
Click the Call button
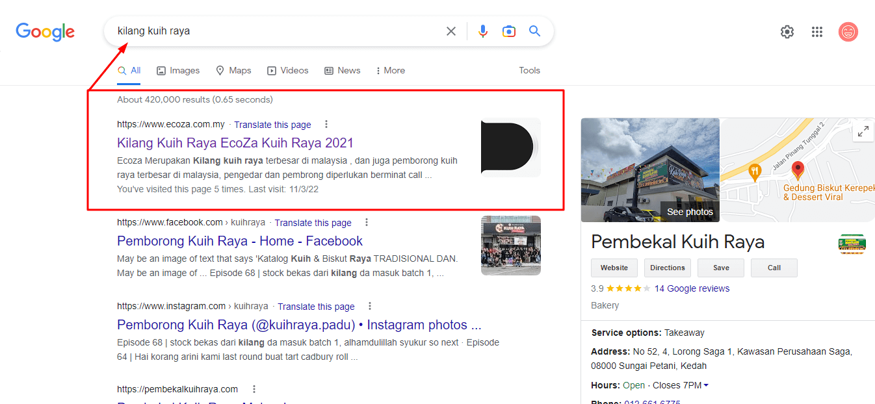(774, 268)
